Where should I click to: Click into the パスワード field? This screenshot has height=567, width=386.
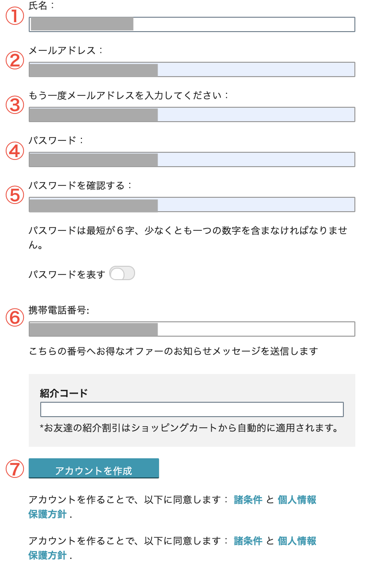(x=192, y=159)
